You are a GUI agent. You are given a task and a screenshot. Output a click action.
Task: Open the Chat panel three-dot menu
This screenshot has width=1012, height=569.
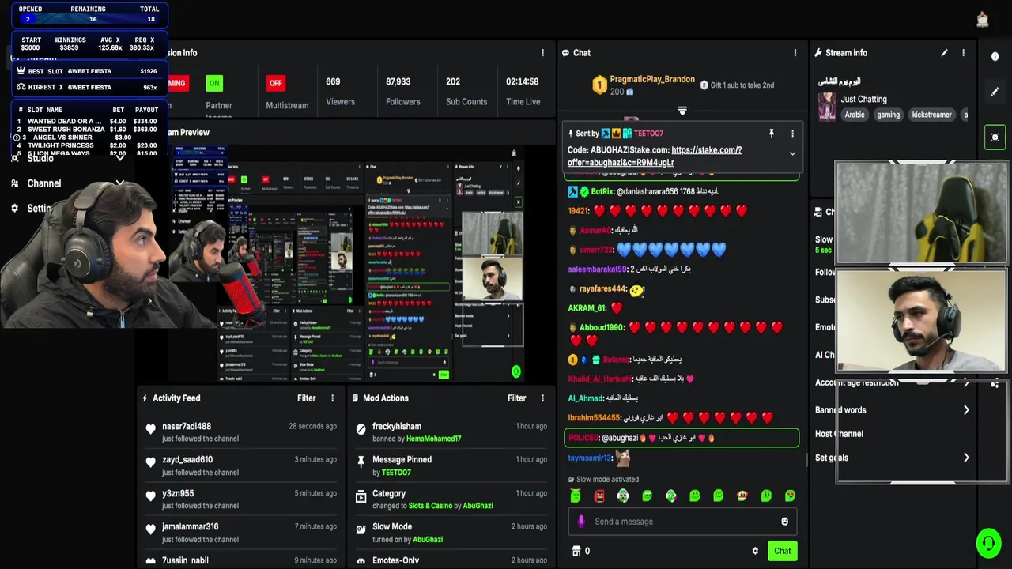(795, 53)
